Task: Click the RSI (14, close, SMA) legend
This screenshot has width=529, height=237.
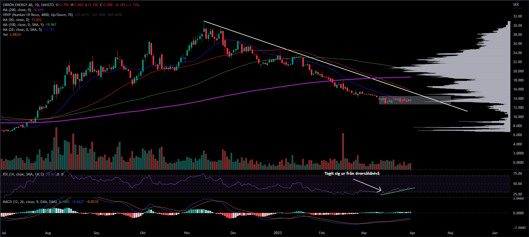Action: tap(23, 174)
